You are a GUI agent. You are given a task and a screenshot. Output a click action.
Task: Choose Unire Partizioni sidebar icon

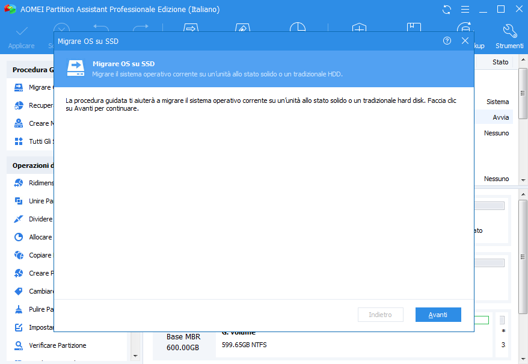19,201
